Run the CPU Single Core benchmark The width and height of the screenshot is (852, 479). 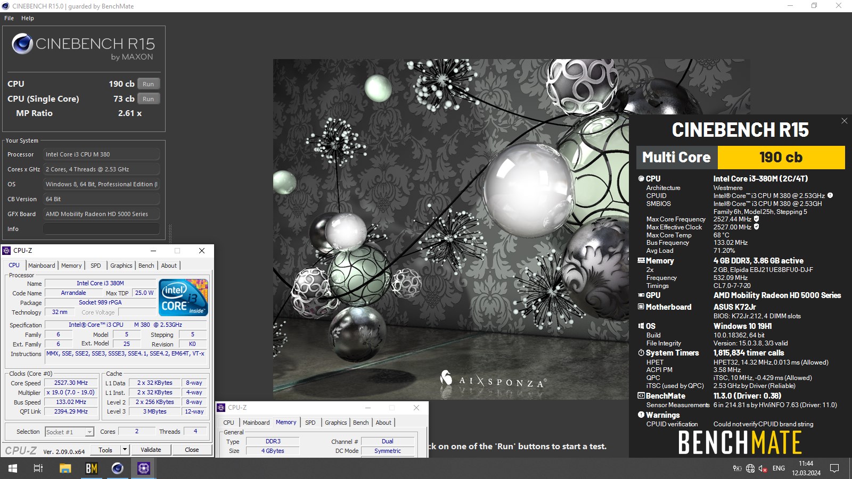click(149, 99)
